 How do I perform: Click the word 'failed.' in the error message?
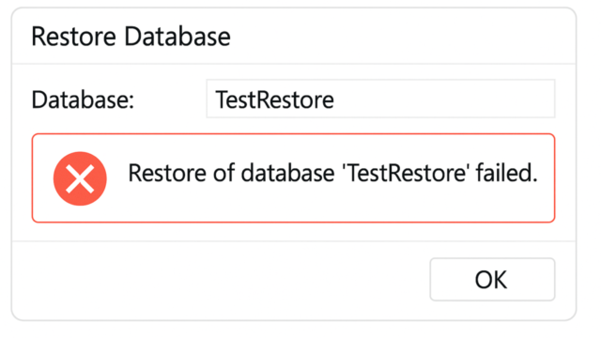(x=507, y=173)
